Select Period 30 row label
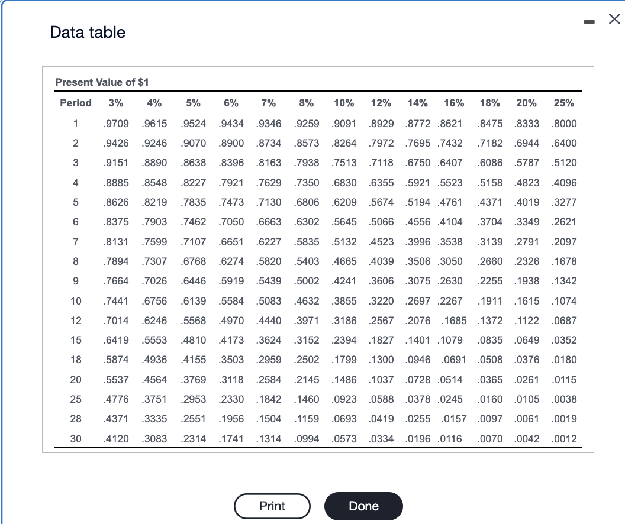This screenshot has width=625, height=524. 75,438
